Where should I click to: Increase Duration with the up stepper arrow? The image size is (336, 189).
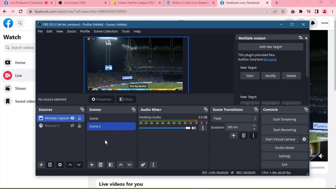[x=254, y=125]
